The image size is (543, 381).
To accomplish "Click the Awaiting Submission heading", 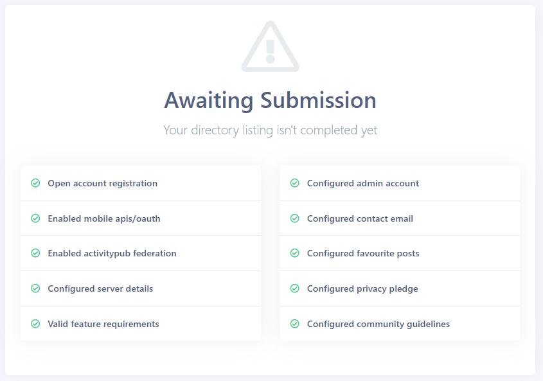I will (270, 100).
